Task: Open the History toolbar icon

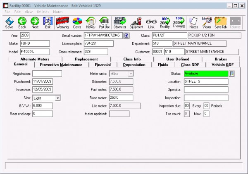Action: coord(91,23)
